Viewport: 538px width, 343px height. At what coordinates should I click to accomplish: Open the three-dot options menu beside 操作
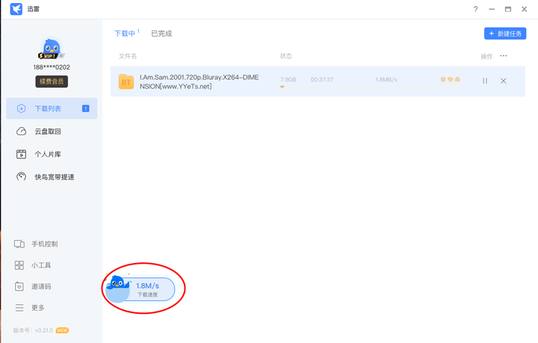tap(504, 56)
